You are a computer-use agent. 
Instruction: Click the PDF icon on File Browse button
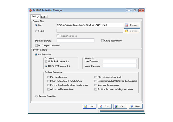tap(127, 25)
